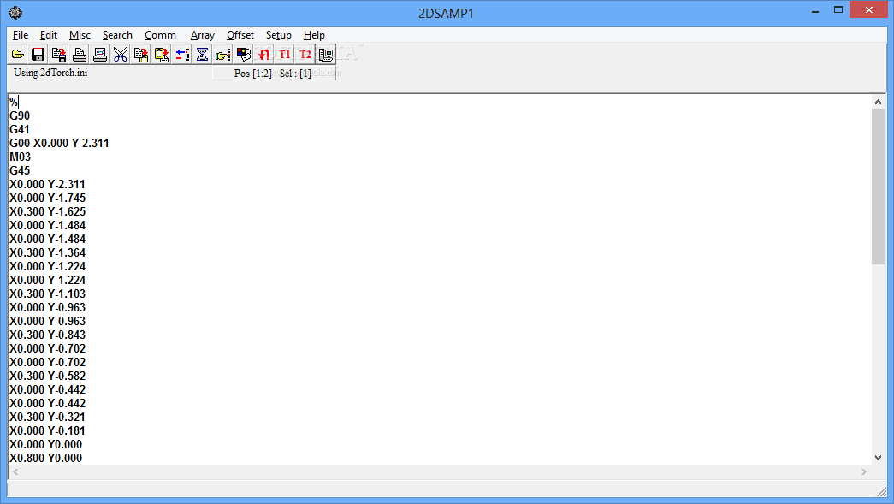Select the T1 toolbar button
This screenshot has width=894, height=504.
pyautogui.click(x=285, y=55)
